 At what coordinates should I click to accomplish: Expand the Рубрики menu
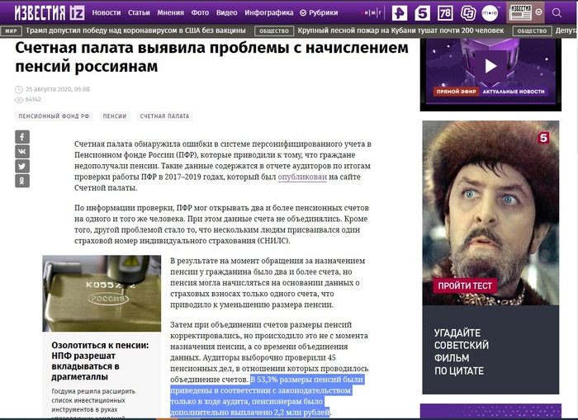pyautogui.click(x=319, y=13)
